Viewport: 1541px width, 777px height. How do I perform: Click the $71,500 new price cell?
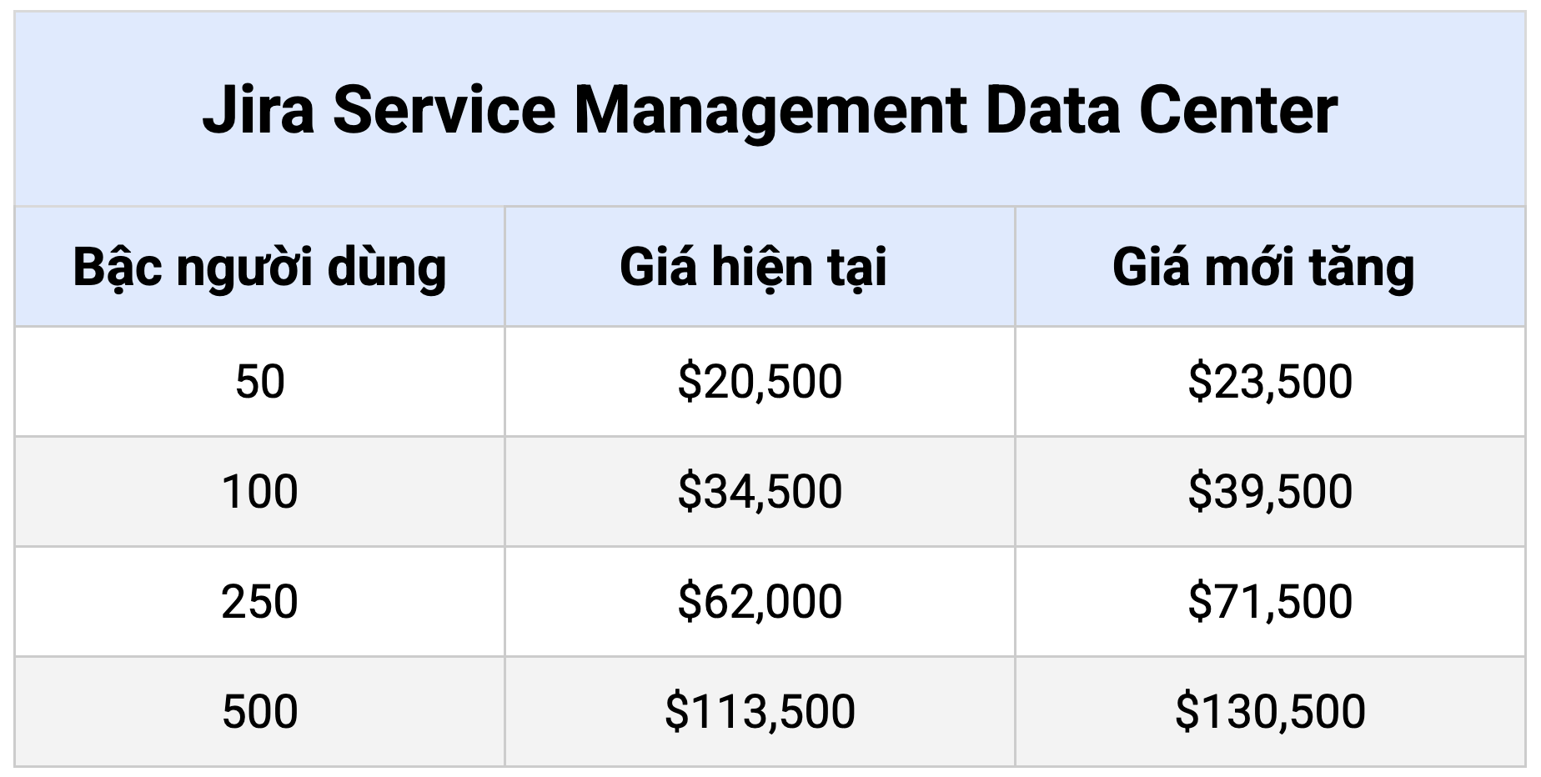[x=1270, y=602]
